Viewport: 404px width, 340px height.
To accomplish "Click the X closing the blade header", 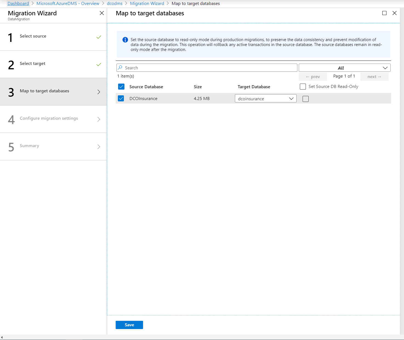I will (x=394, y=13).
